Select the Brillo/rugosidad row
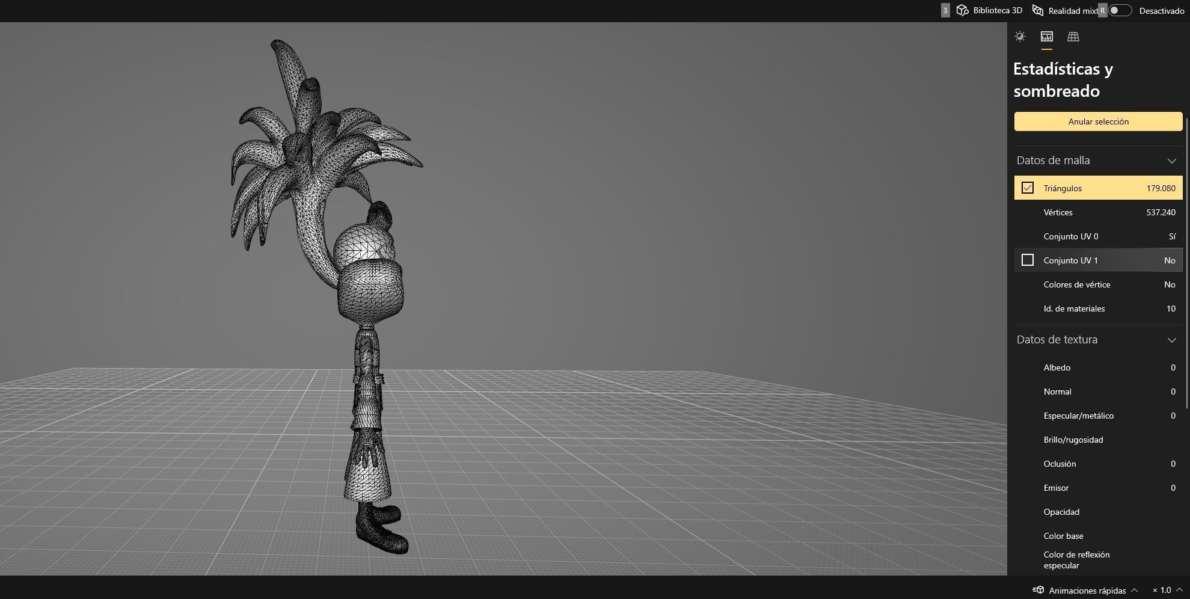 point(1098,440)
